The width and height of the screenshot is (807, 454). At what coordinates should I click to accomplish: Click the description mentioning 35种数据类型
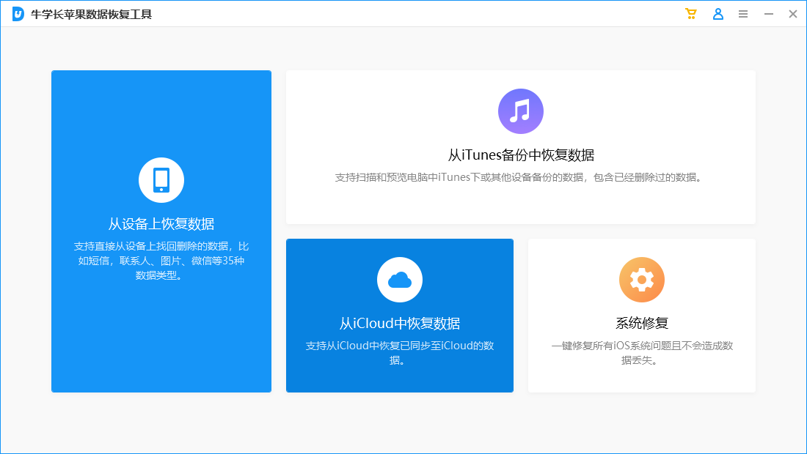pos(161,261)
